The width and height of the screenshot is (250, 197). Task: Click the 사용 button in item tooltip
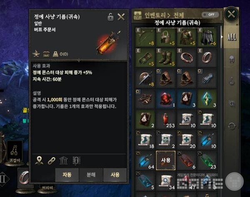[115, 175]
